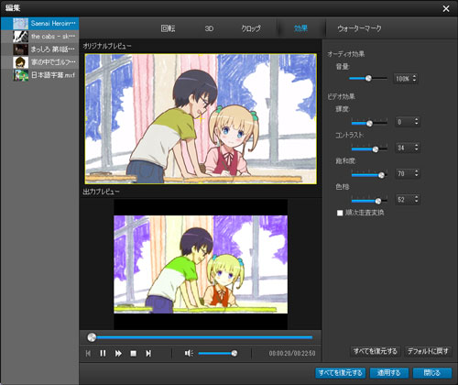Click the オリジナルプレビュー label

pyautogui.click(x=107, y=46)
